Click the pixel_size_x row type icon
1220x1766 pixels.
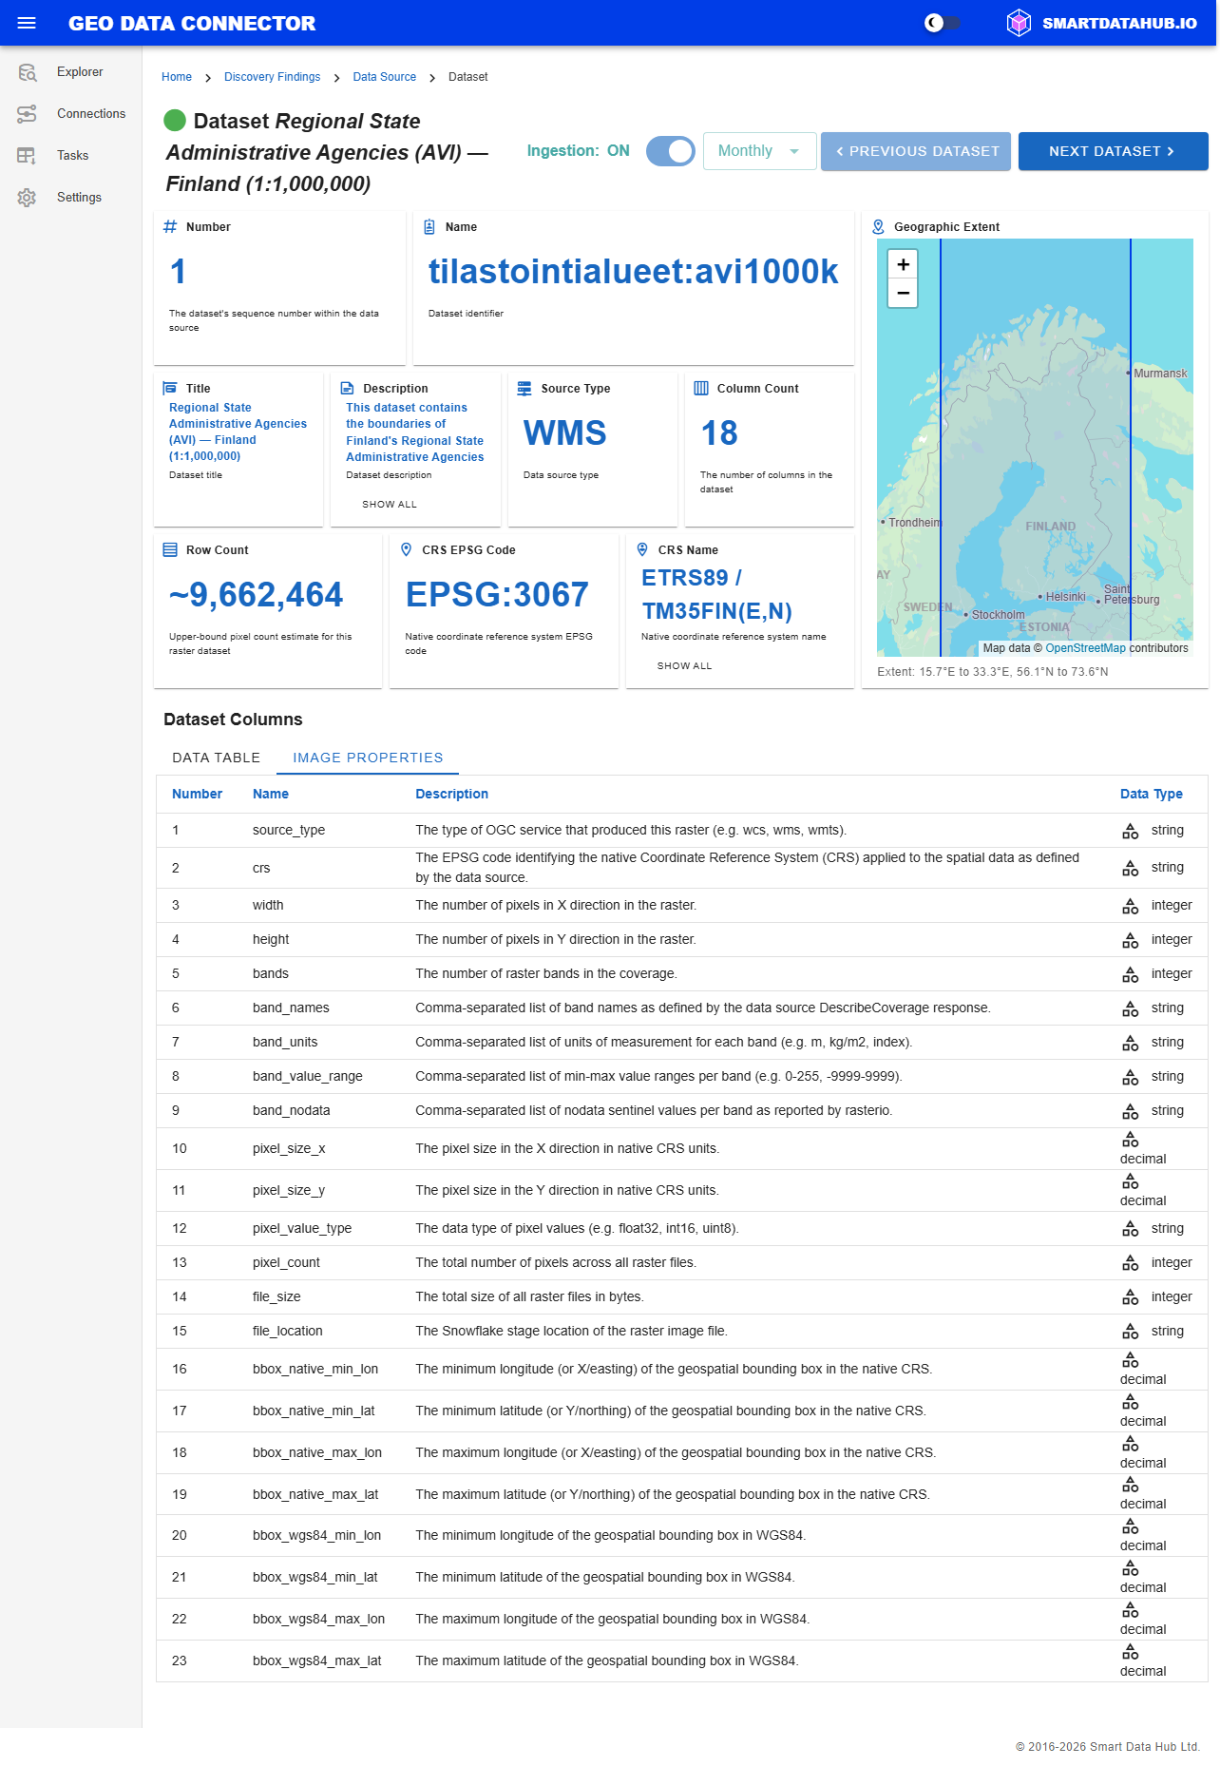tap(1130, 1139)
